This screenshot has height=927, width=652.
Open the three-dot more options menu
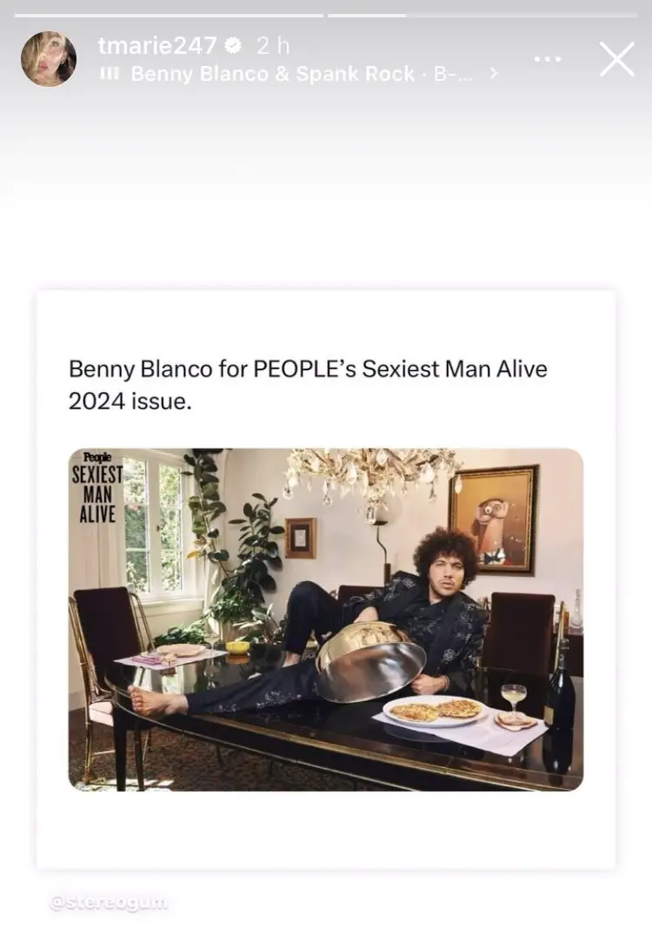548,58
